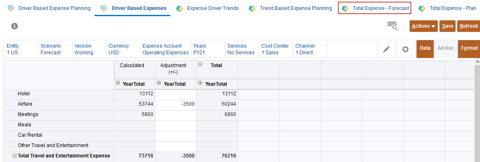Collapse Total Travel and Entertainment Expense row
This screenshot has height=162, width=480.
14,155
